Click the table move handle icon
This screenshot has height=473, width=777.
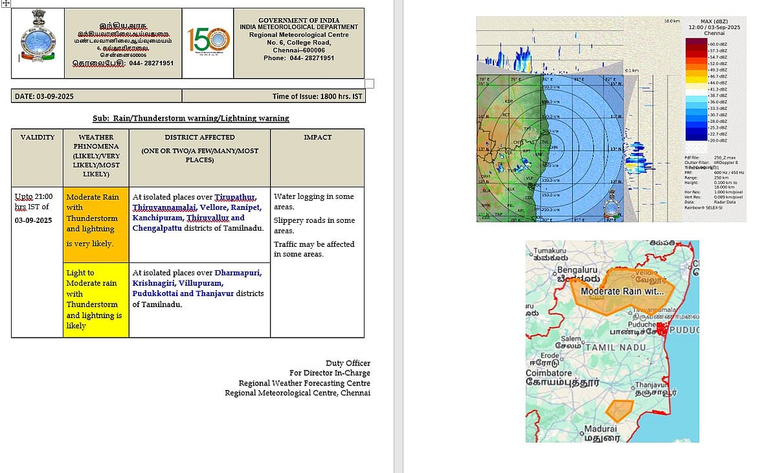click(5, 3)
